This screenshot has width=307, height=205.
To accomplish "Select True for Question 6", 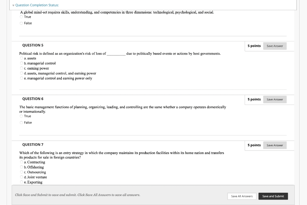I will (21, 116).
